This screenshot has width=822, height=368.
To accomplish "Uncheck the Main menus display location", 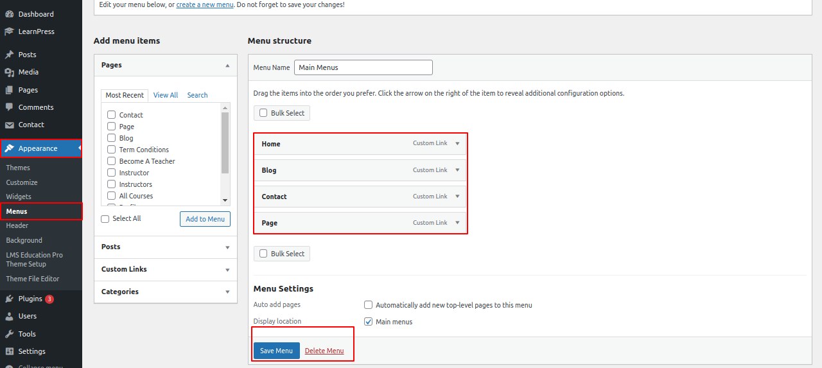I will pos(369,322).
